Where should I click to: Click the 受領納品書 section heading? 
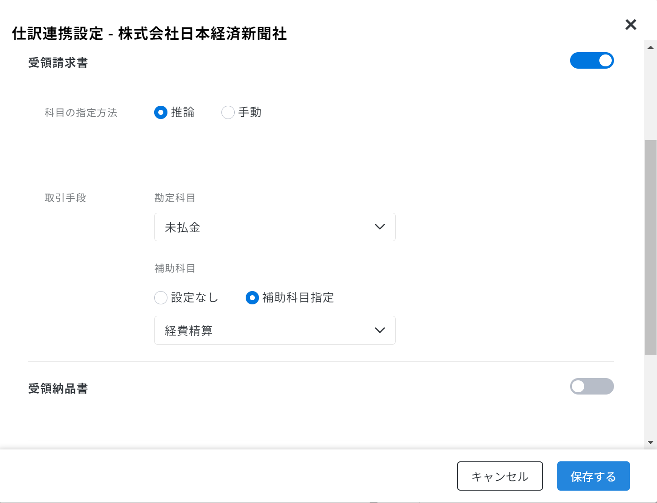pos(58,389)
